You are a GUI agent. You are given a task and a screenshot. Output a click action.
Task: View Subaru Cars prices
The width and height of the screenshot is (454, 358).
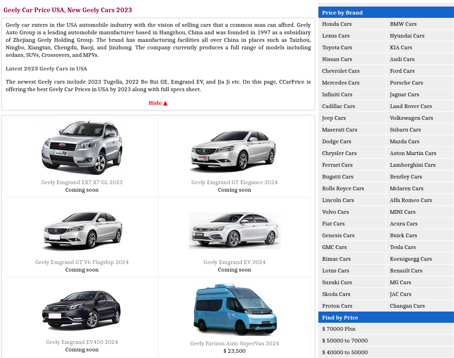405,130
